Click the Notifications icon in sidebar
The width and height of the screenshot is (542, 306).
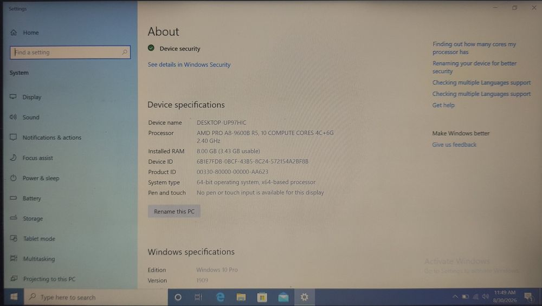coord(13,137)
